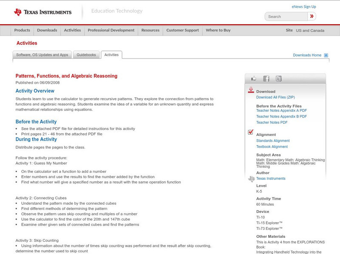The image size is (340, 254).
Task: Open Teacher Notes Appendix A PDF
Action: point(281,110)
